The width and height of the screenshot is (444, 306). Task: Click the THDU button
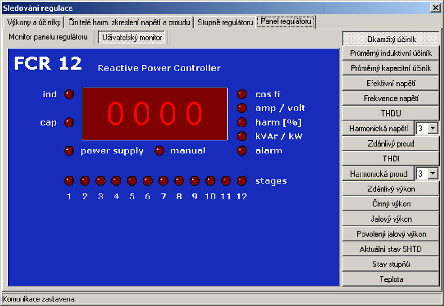coord(391,113)
